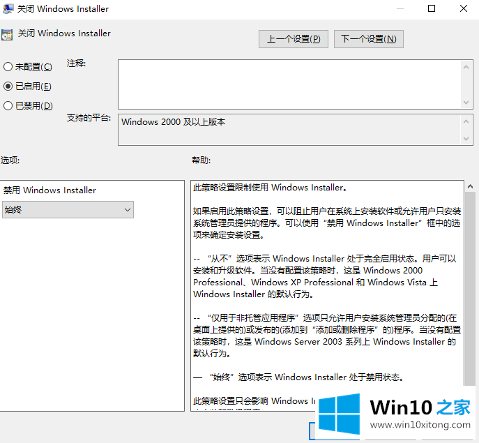
Task: Click help paragraph starting with "从不" 选项表示
Action: tap(325, 276)
